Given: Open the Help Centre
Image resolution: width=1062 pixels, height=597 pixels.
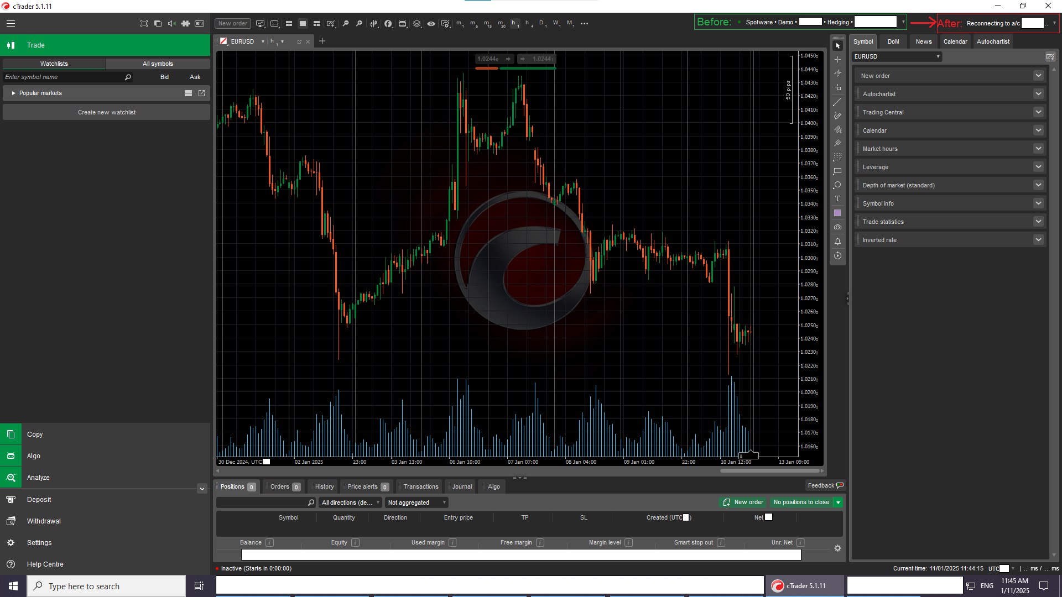Looking at the screenshot, I should click(105, 564).
